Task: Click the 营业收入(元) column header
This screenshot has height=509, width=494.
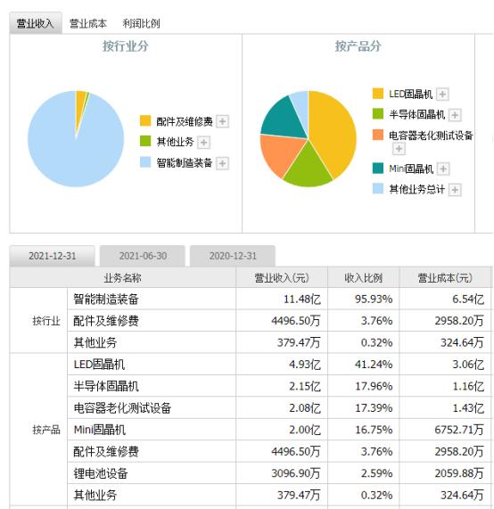Action: coord(282,278)
